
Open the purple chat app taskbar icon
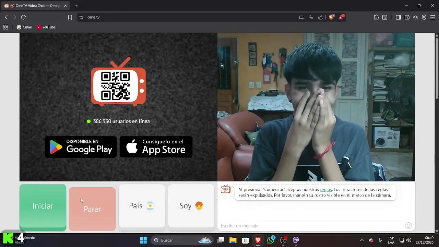(x=296, y=240)
